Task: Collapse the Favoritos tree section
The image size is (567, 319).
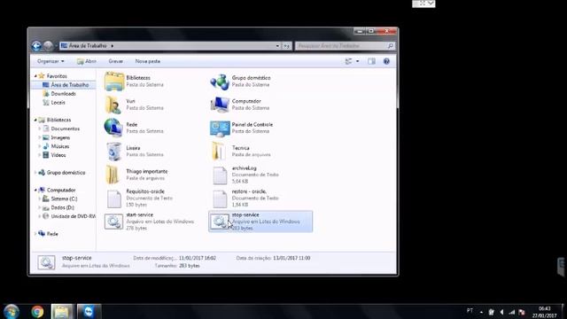Action: pos(35,76)
